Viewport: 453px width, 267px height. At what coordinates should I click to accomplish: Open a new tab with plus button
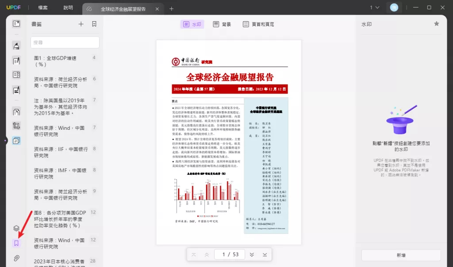point(171,9)
